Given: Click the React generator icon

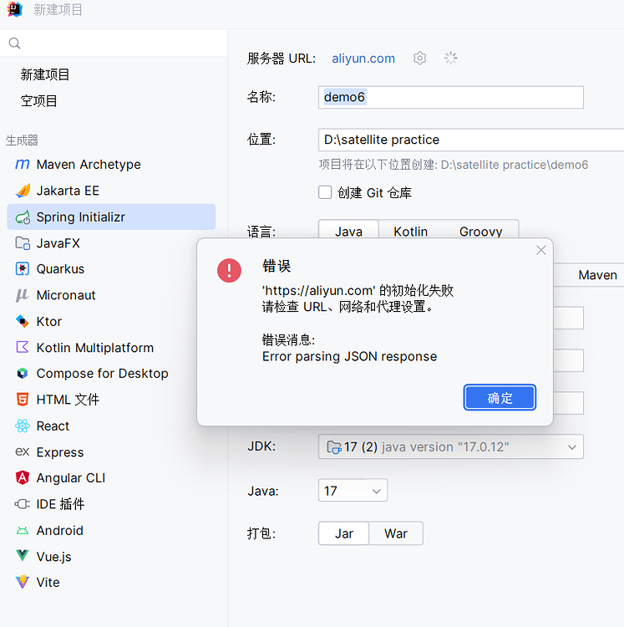Looking at the screenshot, I should click(x=23, y=426).
